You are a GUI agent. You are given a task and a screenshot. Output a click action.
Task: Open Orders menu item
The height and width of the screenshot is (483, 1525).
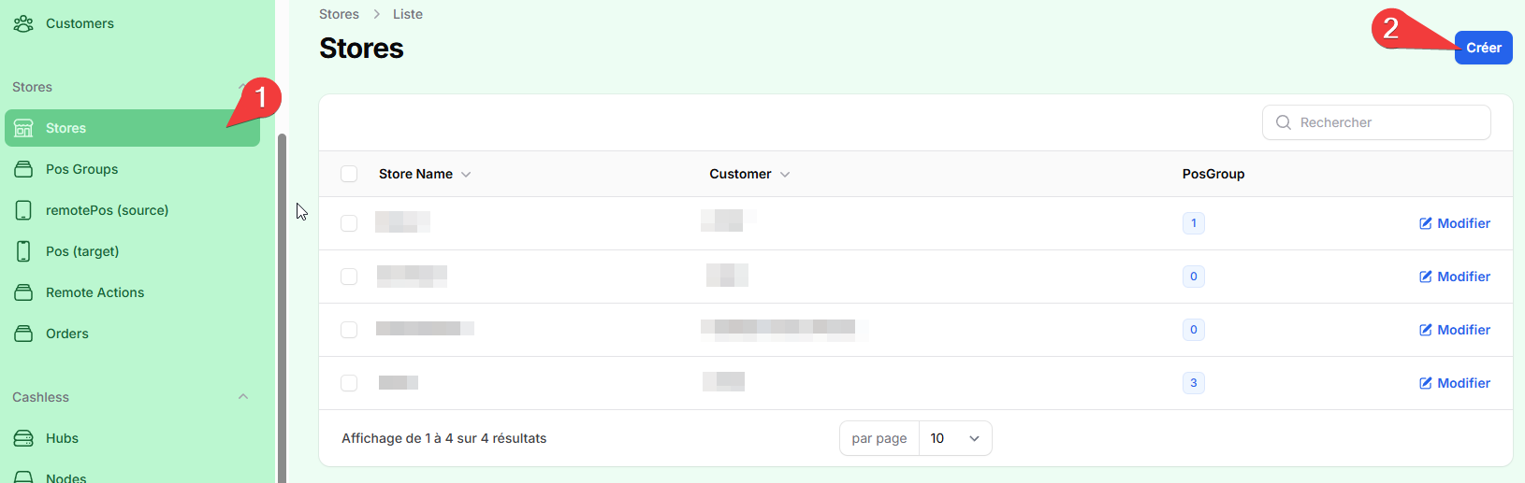click(x=133, y=334)
